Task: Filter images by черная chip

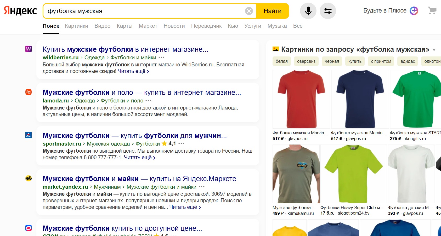Action: [x=332, y=61]
